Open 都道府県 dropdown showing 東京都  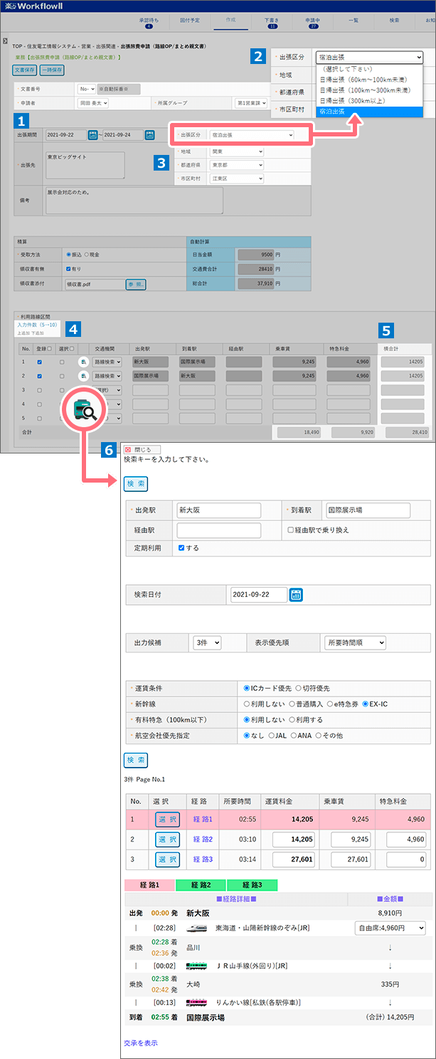pyautogui.click(x=236, y=165)
